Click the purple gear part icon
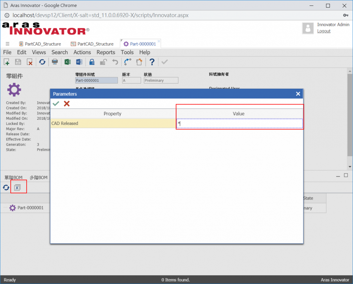 14,90
